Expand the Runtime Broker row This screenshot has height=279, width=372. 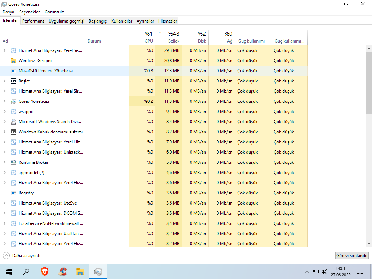tap(4, 162)
